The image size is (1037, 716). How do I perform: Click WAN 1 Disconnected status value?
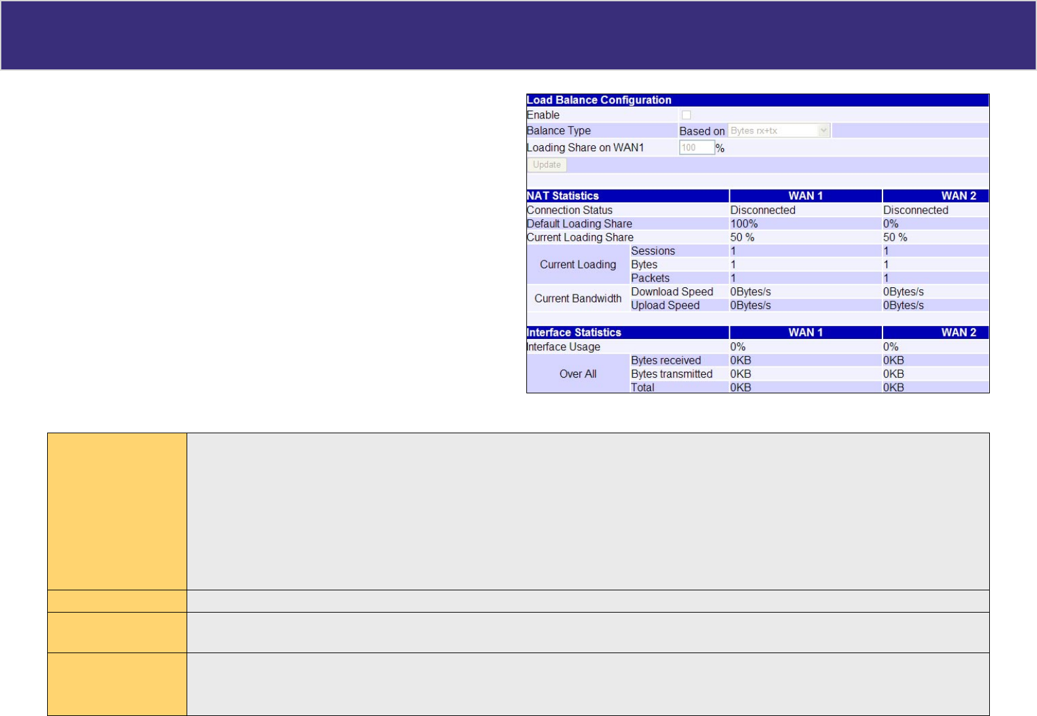coord(763,210)
